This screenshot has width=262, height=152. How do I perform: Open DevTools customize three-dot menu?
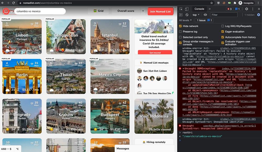(x=253, y=9)
